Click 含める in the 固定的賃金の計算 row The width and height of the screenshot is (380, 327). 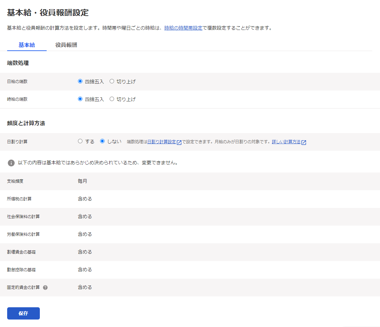click(85, 287)
